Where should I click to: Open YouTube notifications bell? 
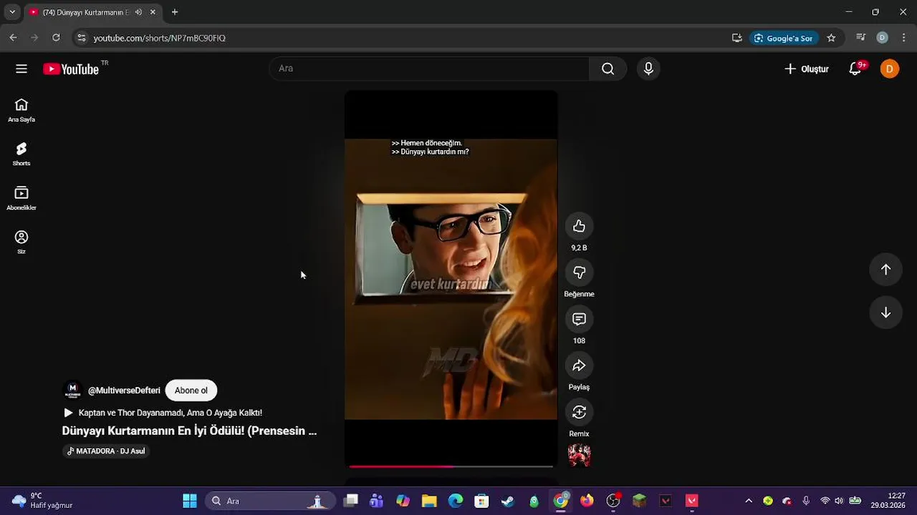pos(855,69)
